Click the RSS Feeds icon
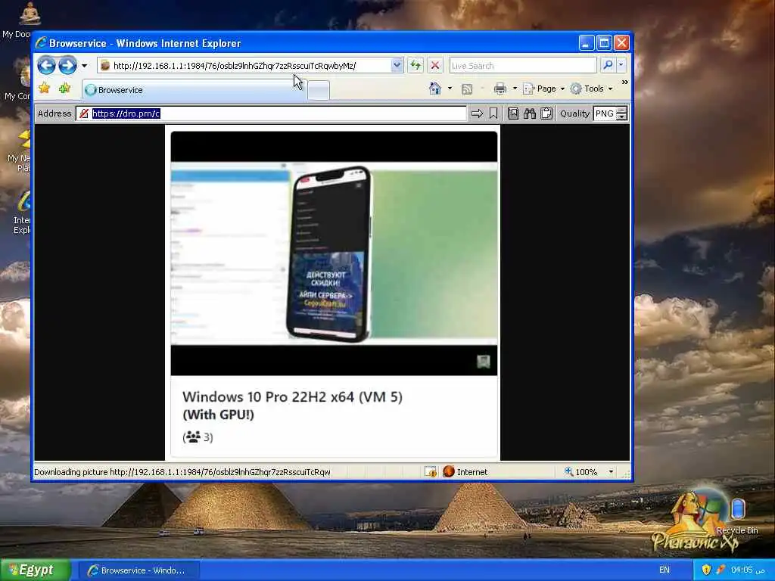This screenshot has width=775, height=581. tap(467, 89)
